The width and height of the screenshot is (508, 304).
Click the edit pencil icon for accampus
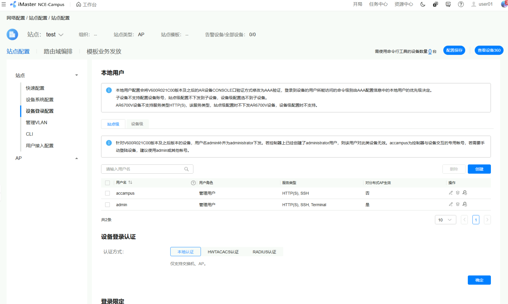(451, 193)
